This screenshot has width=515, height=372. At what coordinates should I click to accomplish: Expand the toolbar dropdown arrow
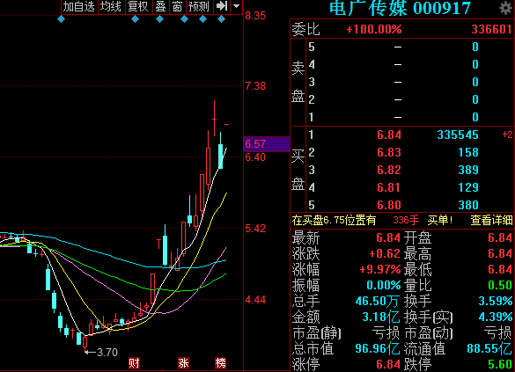237,6
